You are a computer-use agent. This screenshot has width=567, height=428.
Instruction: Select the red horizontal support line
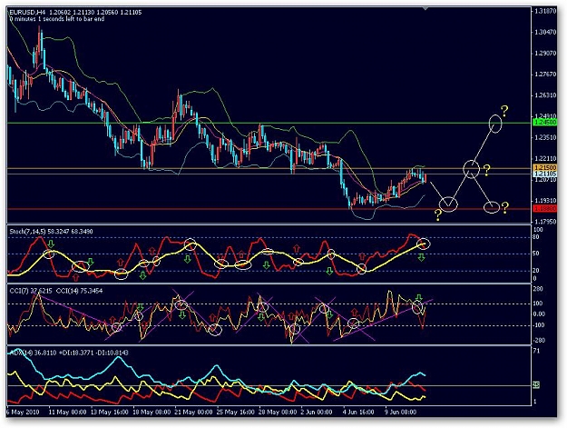click(269, 209)
